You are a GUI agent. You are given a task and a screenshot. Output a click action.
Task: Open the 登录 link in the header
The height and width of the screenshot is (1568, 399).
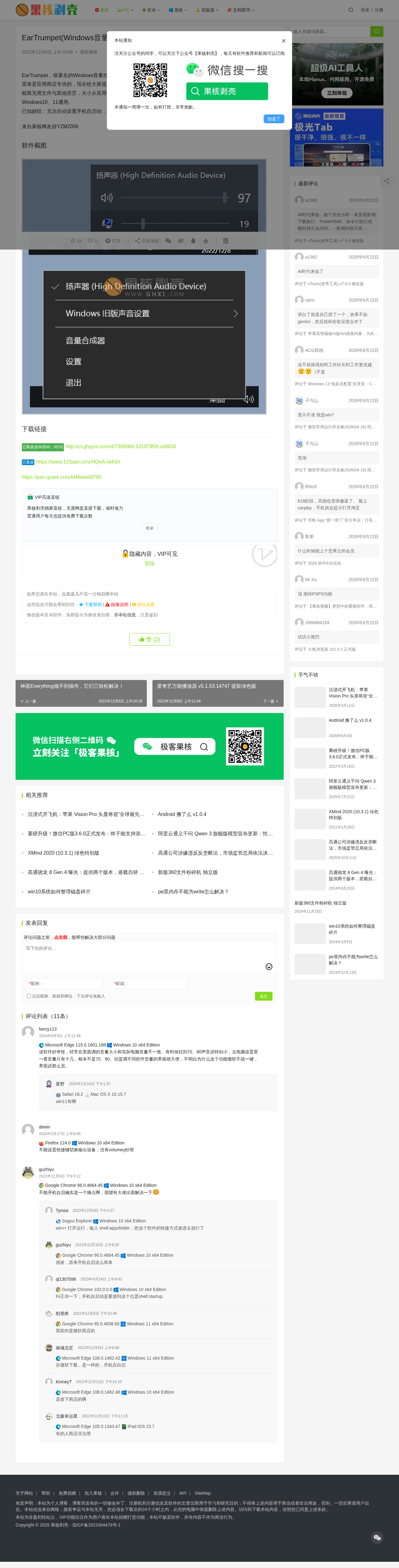pos(365,10)
